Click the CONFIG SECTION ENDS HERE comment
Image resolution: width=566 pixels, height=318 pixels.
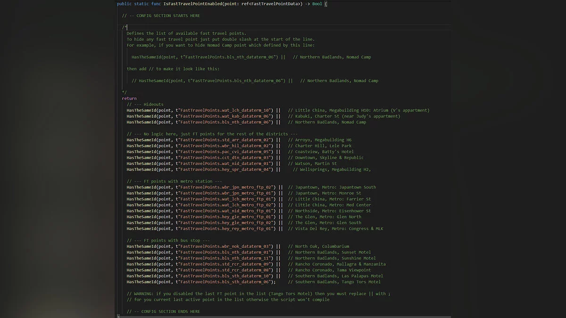[x=163, y=311]
